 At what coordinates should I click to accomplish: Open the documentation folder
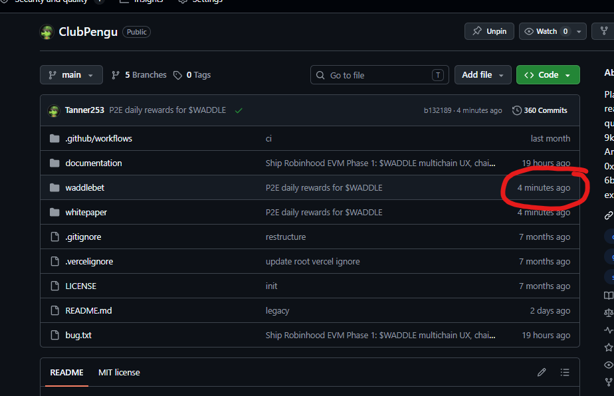coord(94,163)
